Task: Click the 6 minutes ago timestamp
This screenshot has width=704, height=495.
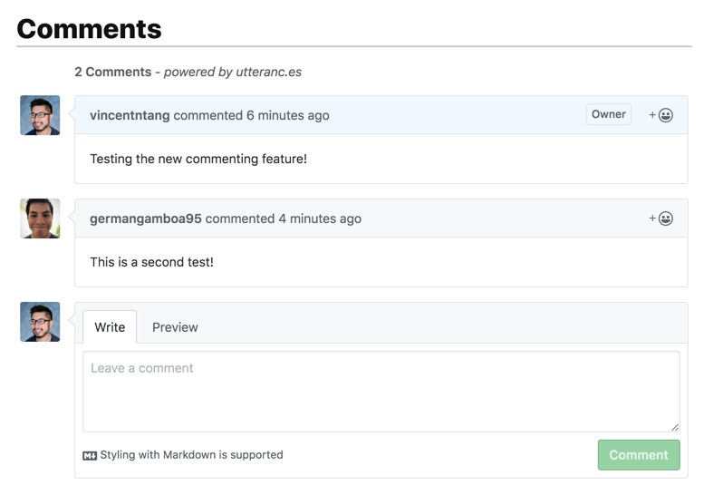Action: [288, 115]
